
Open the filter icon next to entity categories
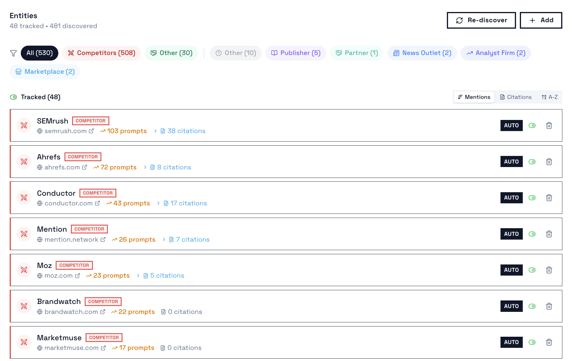pos(13,53)
